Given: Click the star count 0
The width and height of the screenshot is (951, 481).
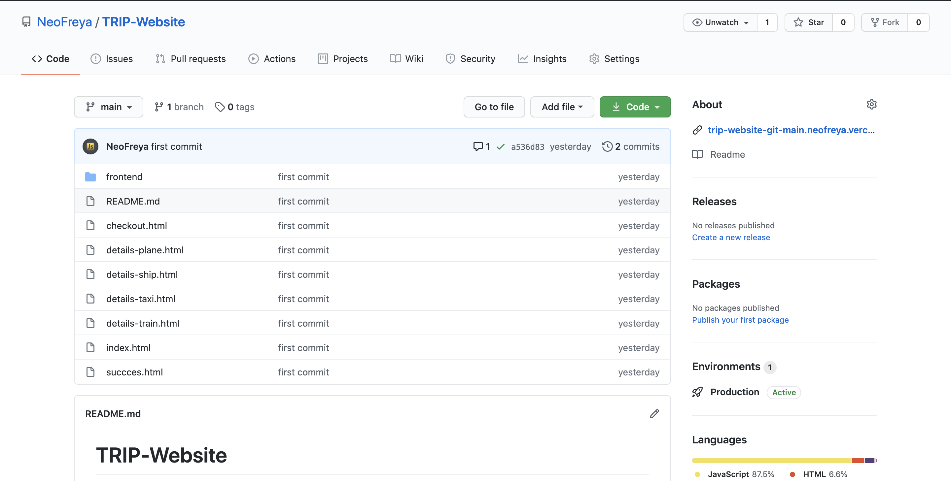Looking at the screenshot, I should 843,22.
